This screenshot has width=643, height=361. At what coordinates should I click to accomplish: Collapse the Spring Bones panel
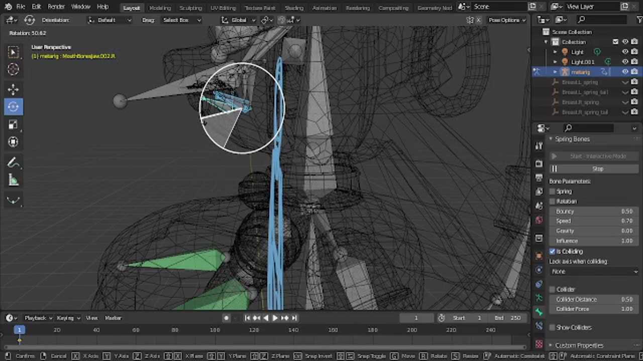coord(551,139)
